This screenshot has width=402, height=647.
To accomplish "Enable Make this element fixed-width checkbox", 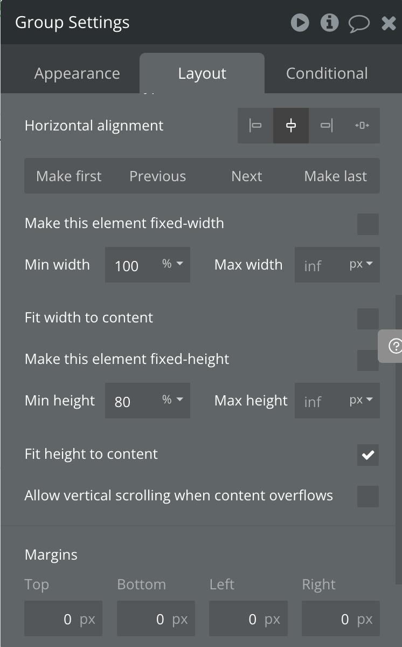I will tap(368, 224).
